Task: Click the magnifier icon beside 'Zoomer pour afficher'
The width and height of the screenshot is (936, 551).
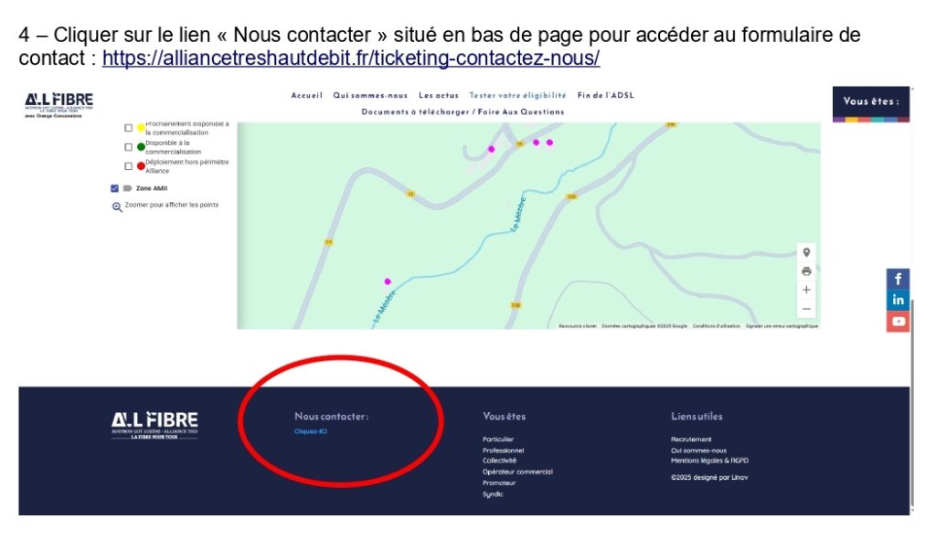Action: point(117,207)
